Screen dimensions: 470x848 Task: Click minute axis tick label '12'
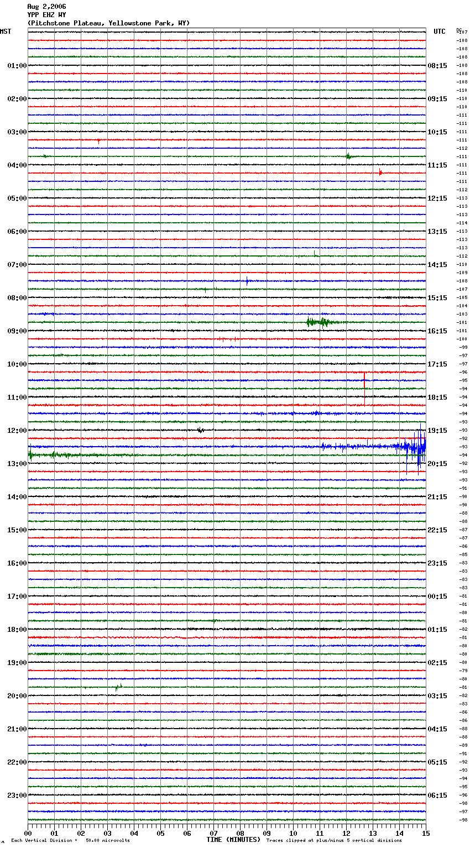point(346,833)
